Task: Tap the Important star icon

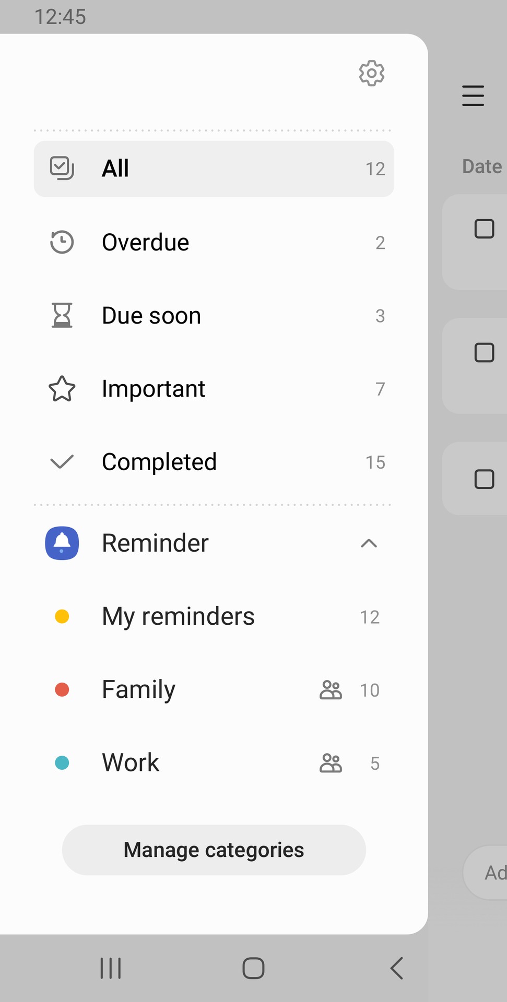Action: tap(62, 389)
